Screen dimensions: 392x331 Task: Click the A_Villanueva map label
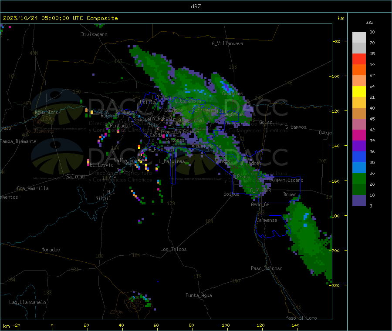(x=227, y=43)
